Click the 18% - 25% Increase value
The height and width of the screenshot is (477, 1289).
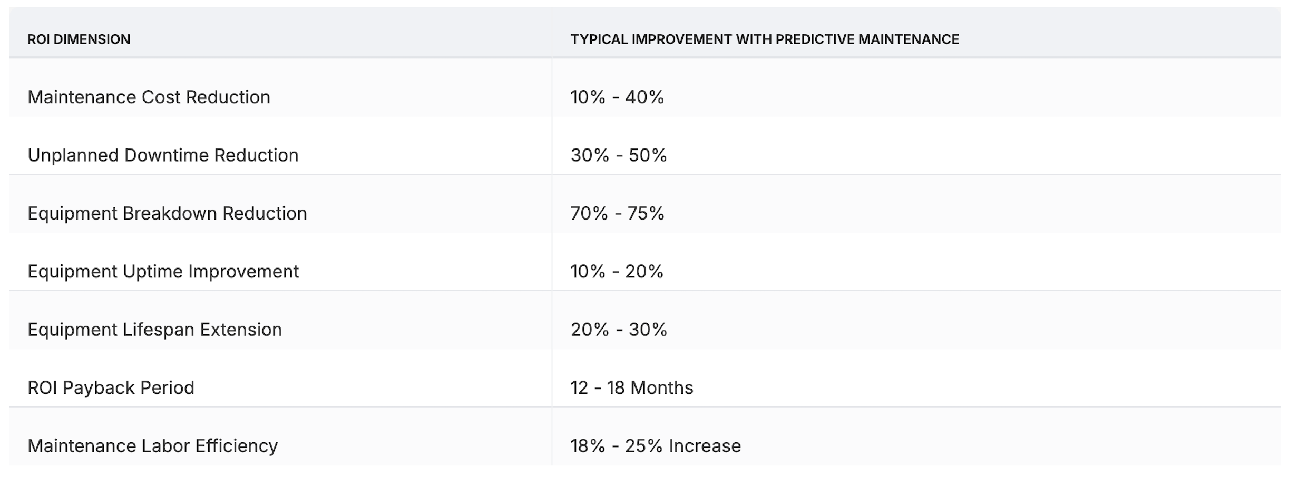point(655,446)
